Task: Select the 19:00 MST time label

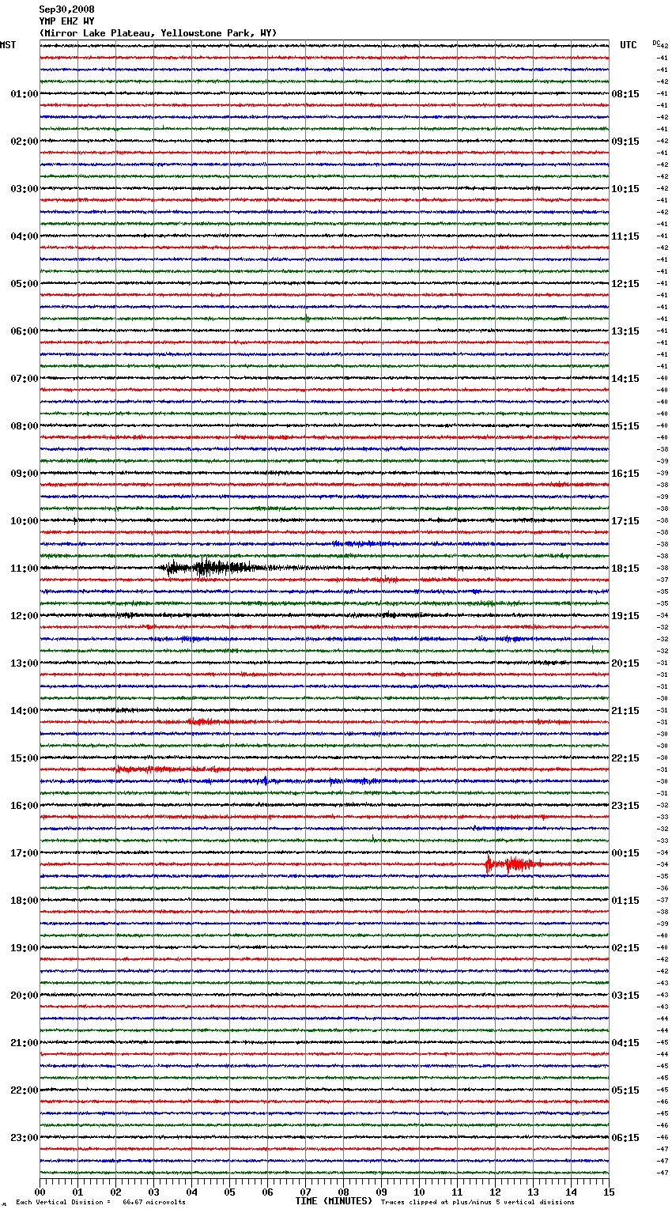Action: click(x=25, y=948)
